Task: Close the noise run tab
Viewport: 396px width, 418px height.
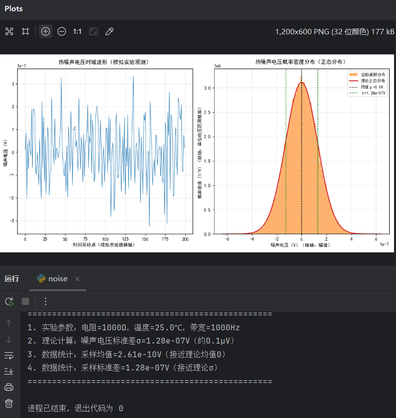Action: point(77,279)
